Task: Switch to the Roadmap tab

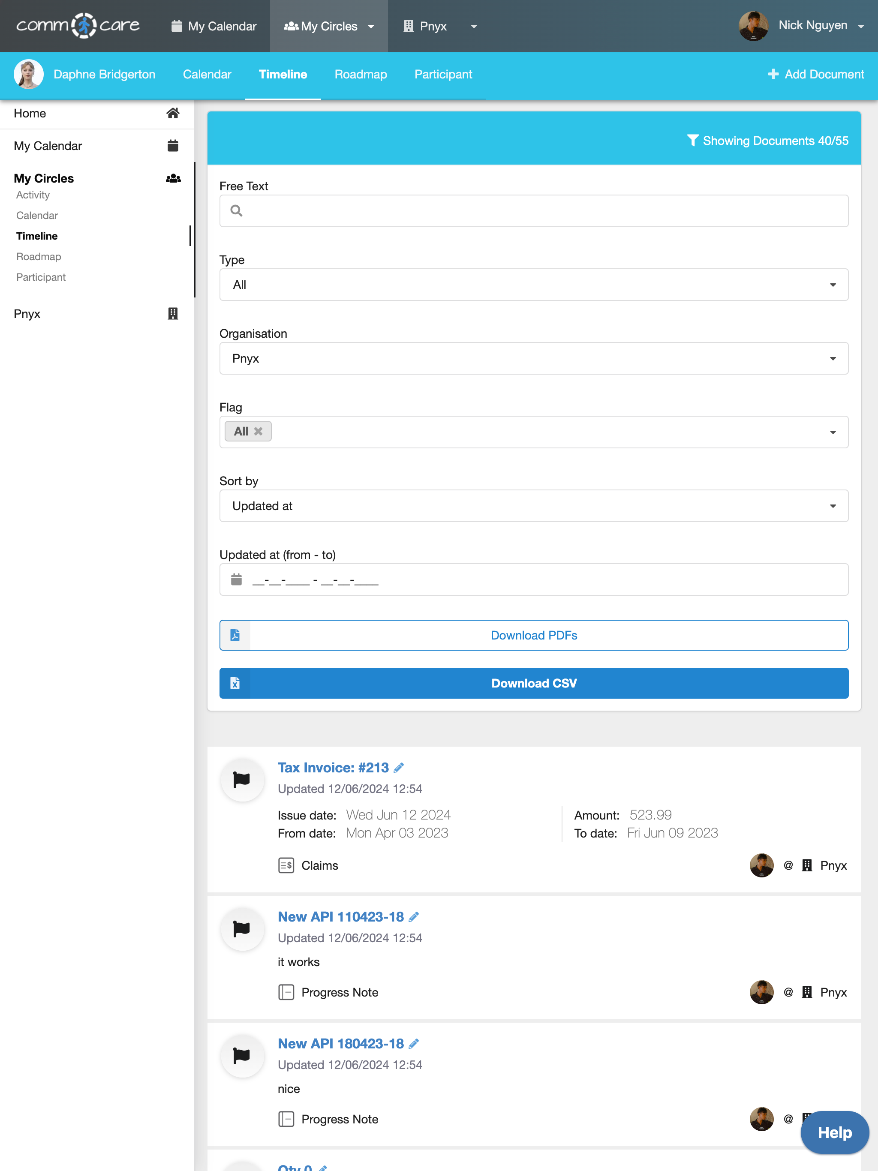Action: (361, 74)
